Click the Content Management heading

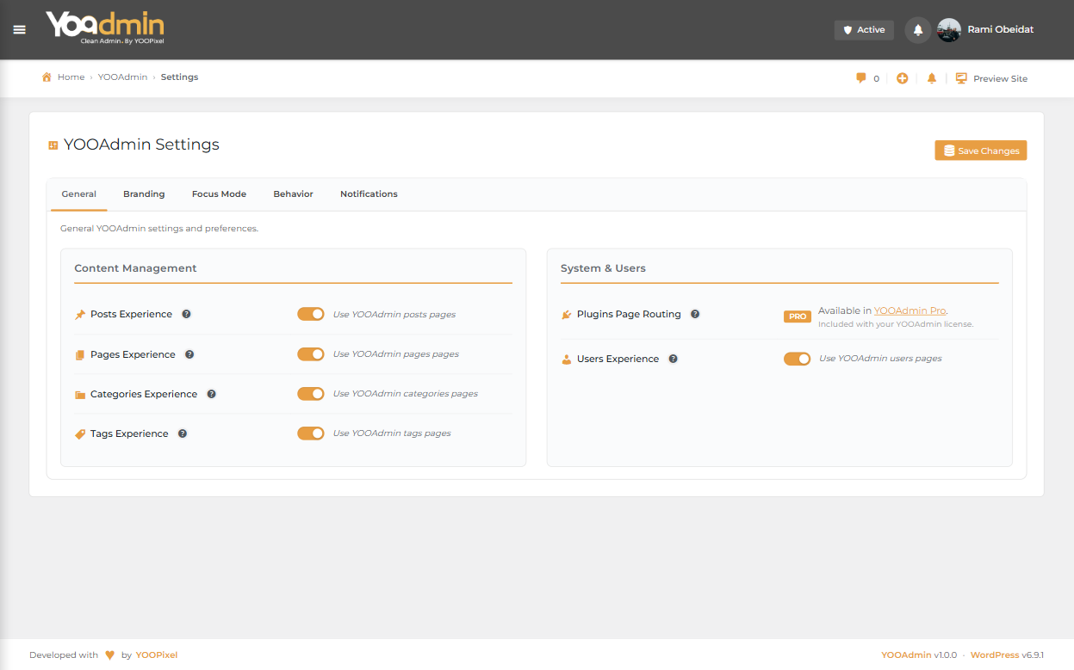click(135, 268)
